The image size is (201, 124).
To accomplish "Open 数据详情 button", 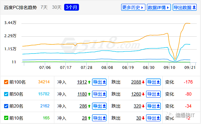I will click(159, 7).
